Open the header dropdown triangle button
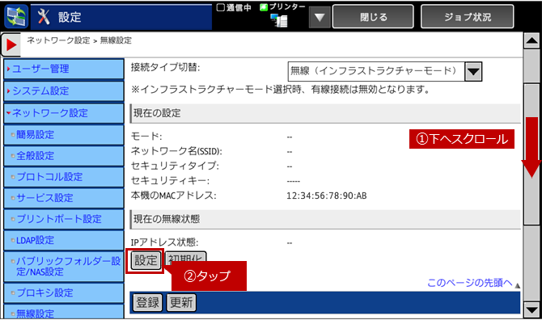This screenshot has height=320, width=542. (x=320, y=17)
